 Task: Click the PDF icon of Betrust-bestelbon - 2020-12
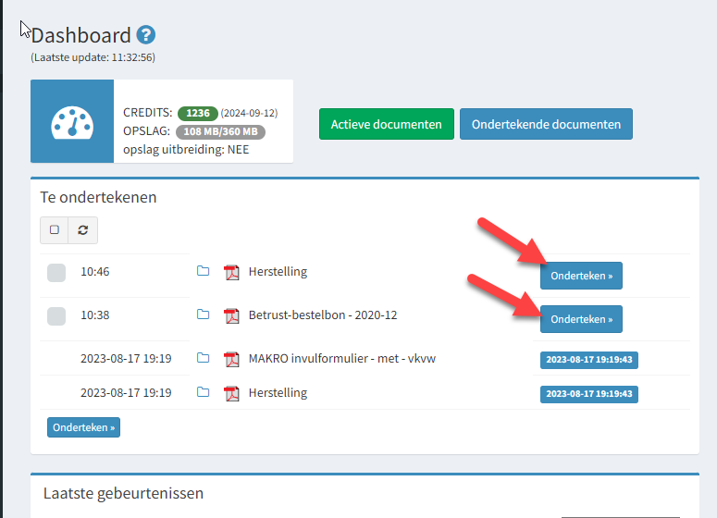[x=232, y=315]
